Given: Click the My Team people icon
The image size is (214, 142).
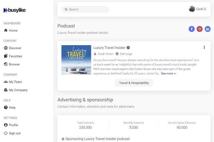Looking at the screenshot, I should tap(6, 82).
